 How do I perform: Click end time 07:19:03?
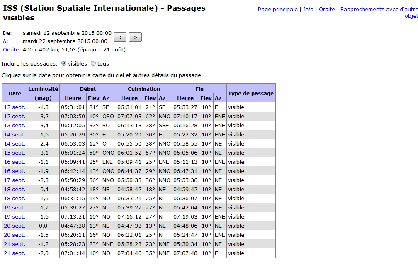[x=185, y=217]
